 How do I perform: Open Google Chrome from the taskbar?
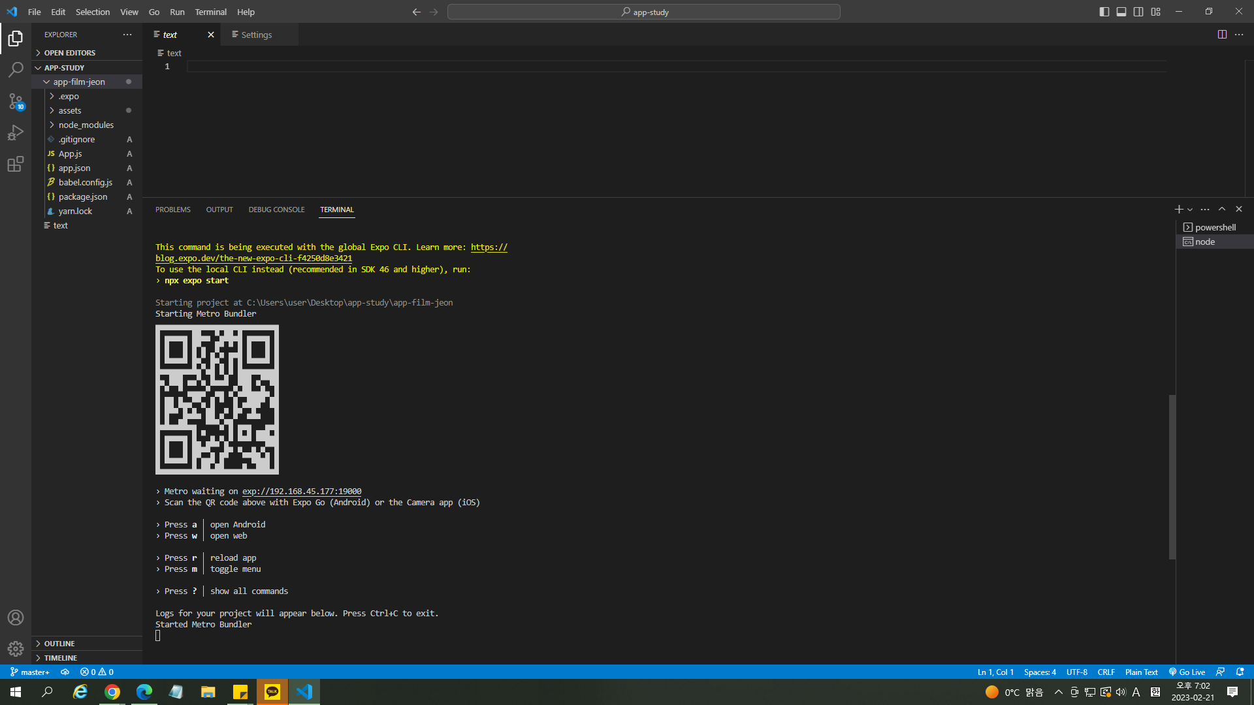click(x=112, y=692)
